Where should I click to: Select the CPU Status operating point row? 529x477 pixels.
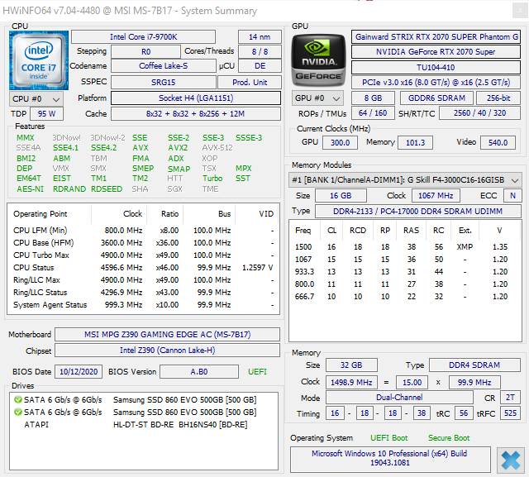(x=143, y=268)
